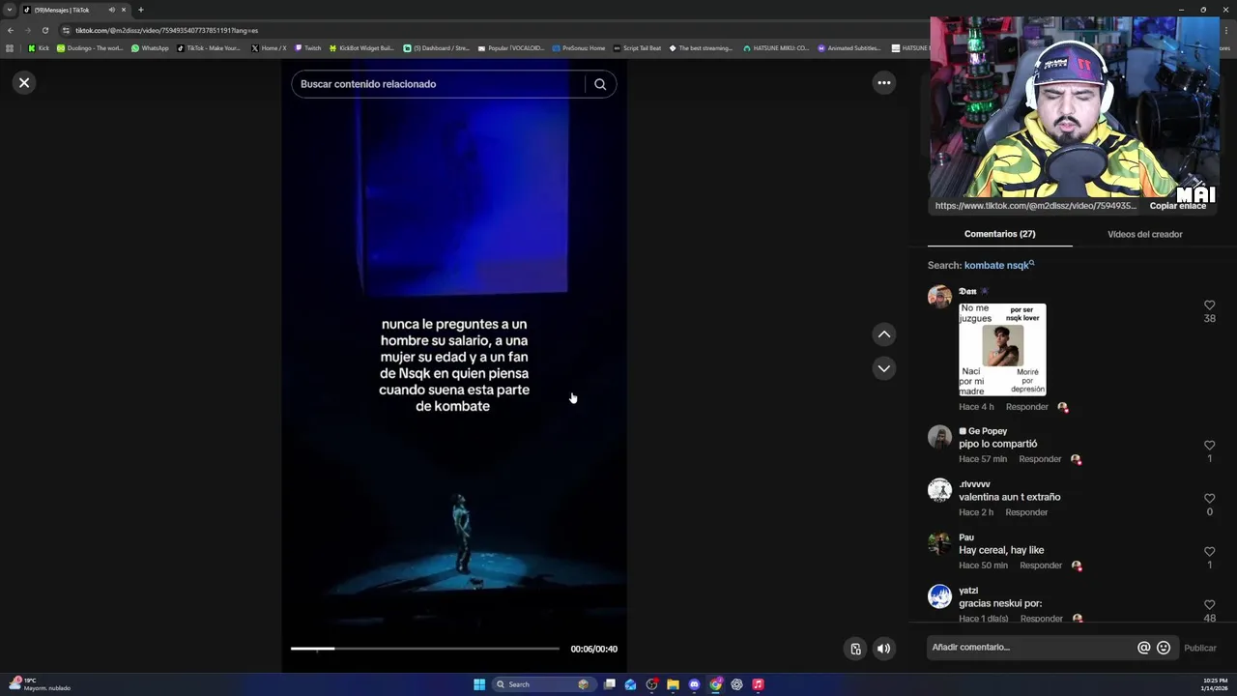Screen dimensions: 1237x696
Task: Open the Kick bookmark
Action: (39, 48)
